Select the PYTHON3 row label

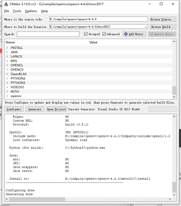click(x=18, y=83)
